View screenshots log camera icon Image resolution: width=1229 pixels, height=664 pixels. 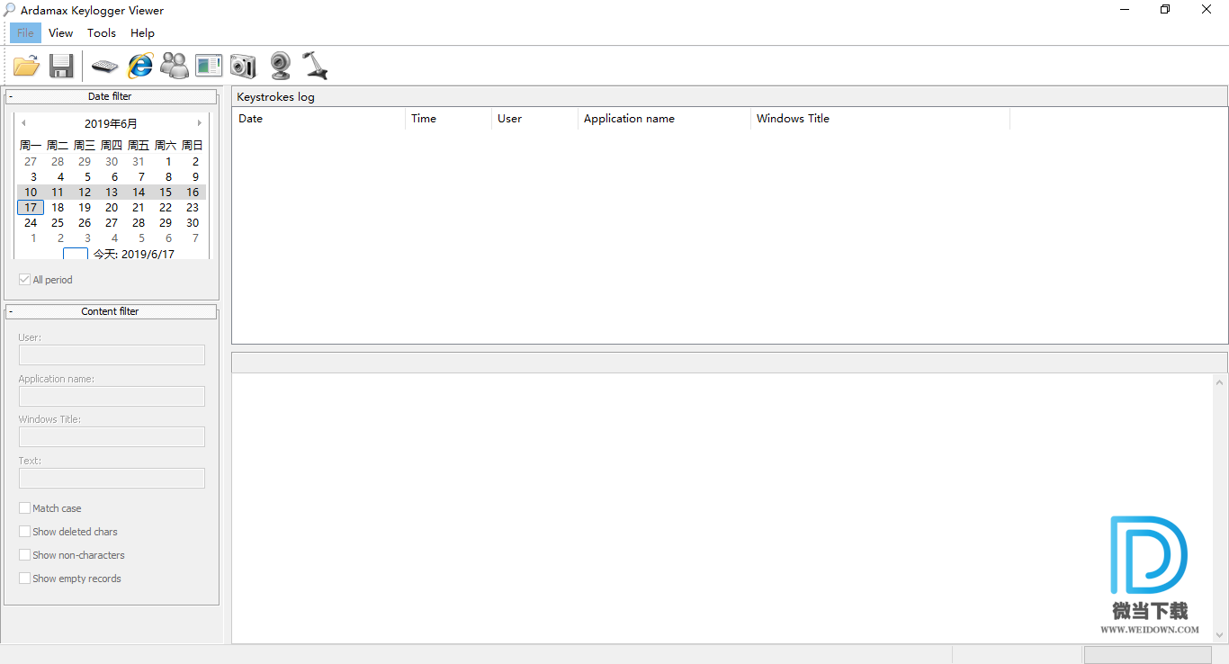pos(244,65)
